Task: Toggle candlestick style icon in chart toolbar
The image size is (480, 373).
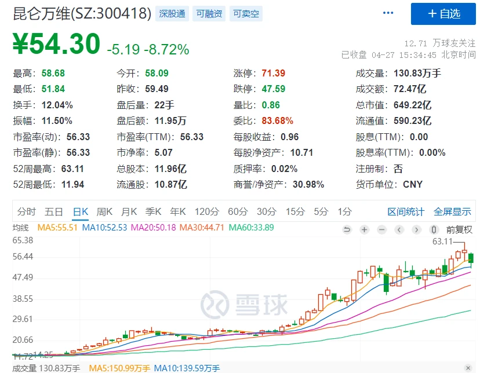Action: (434, 229)
